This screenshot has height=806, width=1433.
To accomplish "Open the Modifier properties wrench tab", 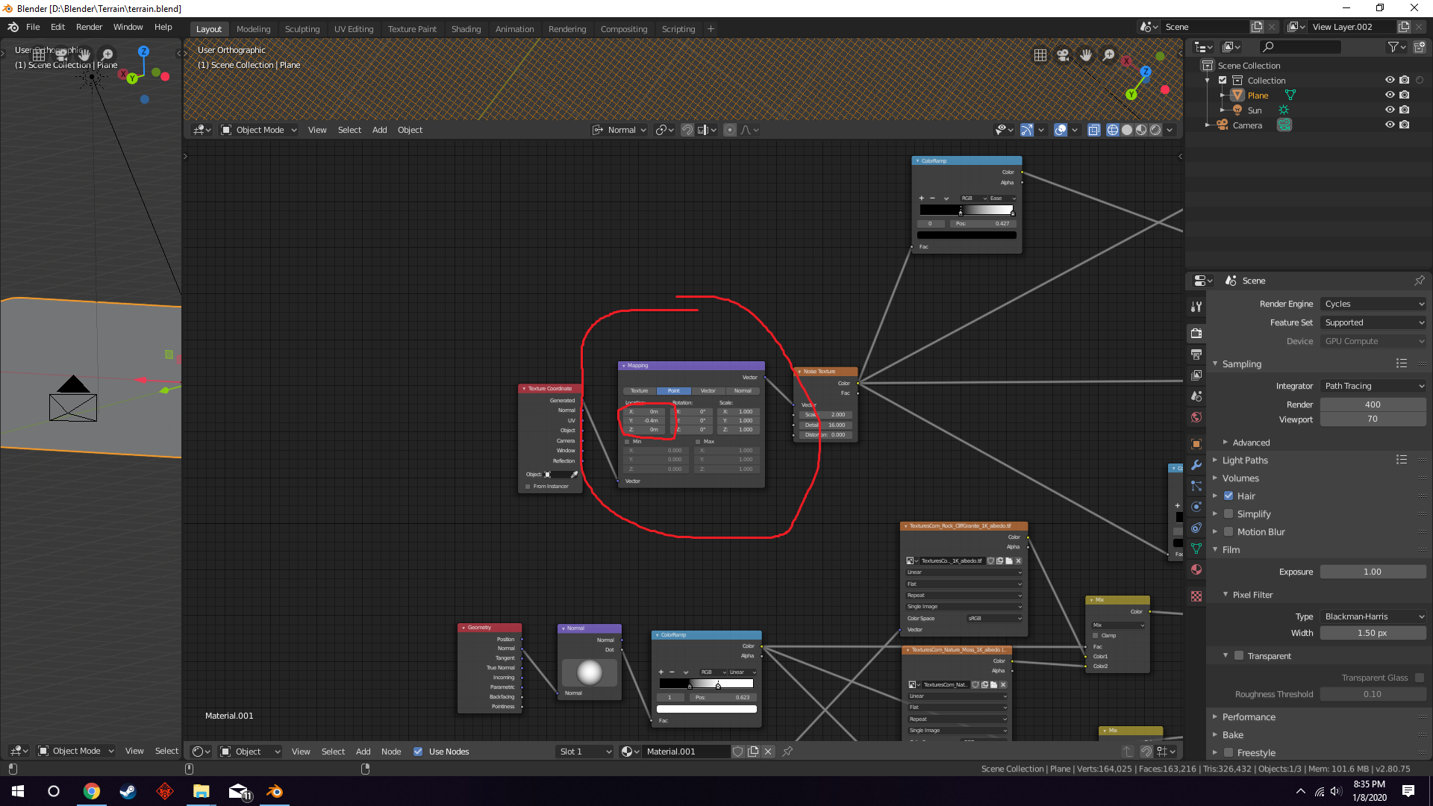I will (x=1196, y=465).
